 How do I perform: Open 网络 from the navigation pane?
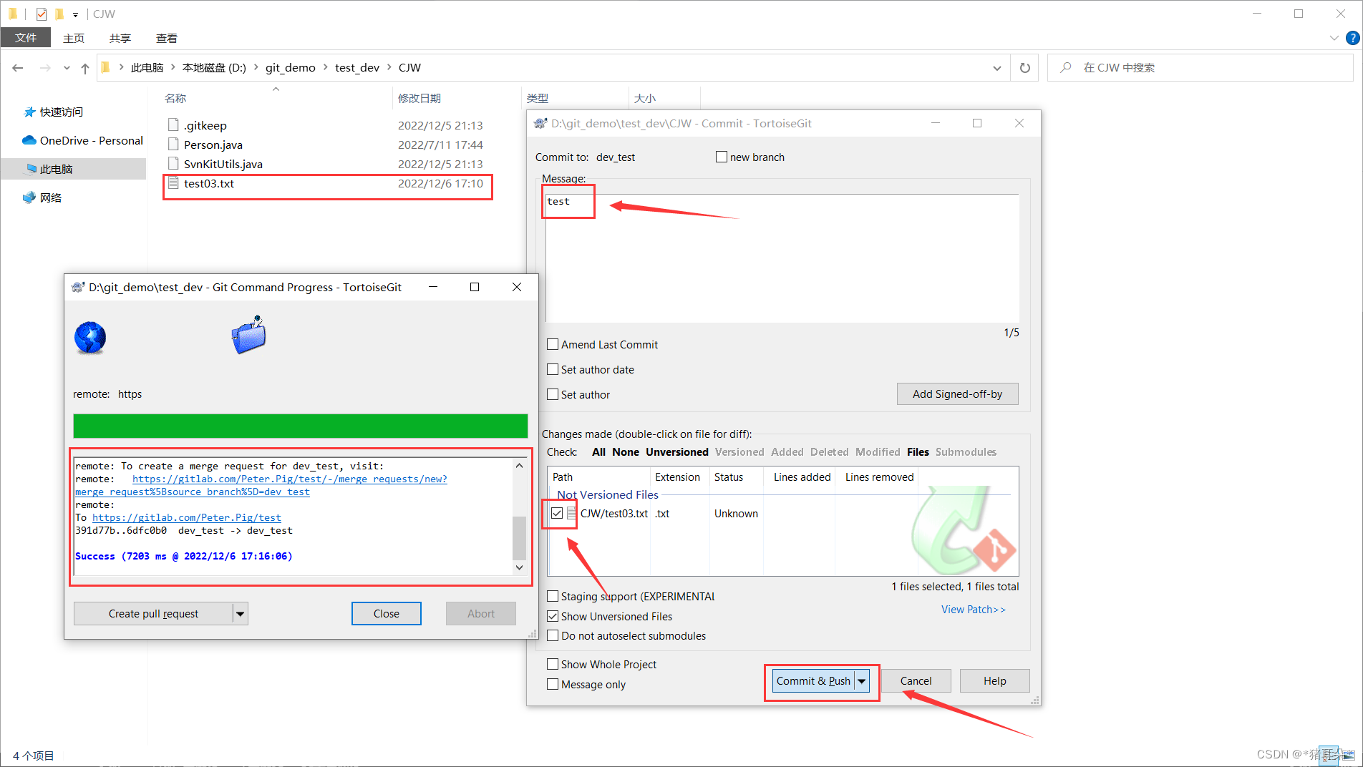coord(51,197)
